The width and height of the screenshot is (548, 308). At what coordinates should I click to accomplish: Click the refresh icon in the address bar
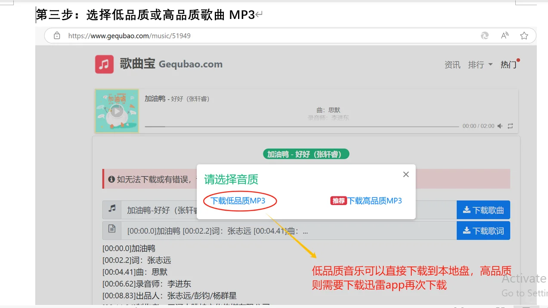(x=484, y=36)
